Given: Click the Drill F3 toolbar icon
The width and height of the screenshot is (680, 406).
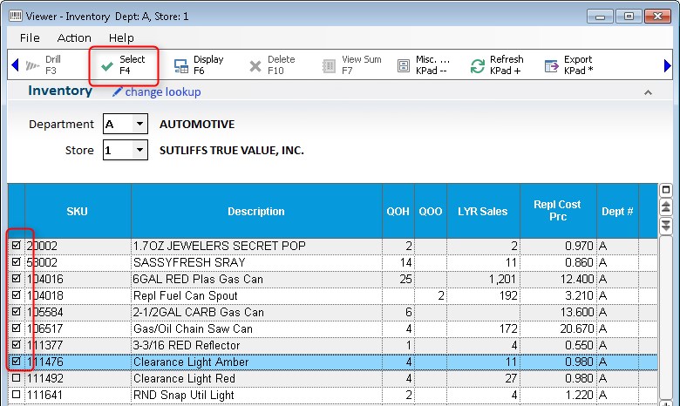Looking at the screenshot, I should click(32, 65).
